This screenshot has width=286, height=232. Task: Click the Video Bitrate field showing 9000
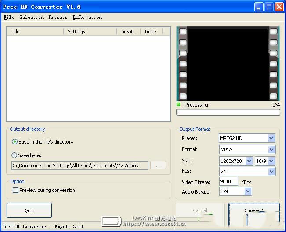pyautogui.click(x=228, y=181)
